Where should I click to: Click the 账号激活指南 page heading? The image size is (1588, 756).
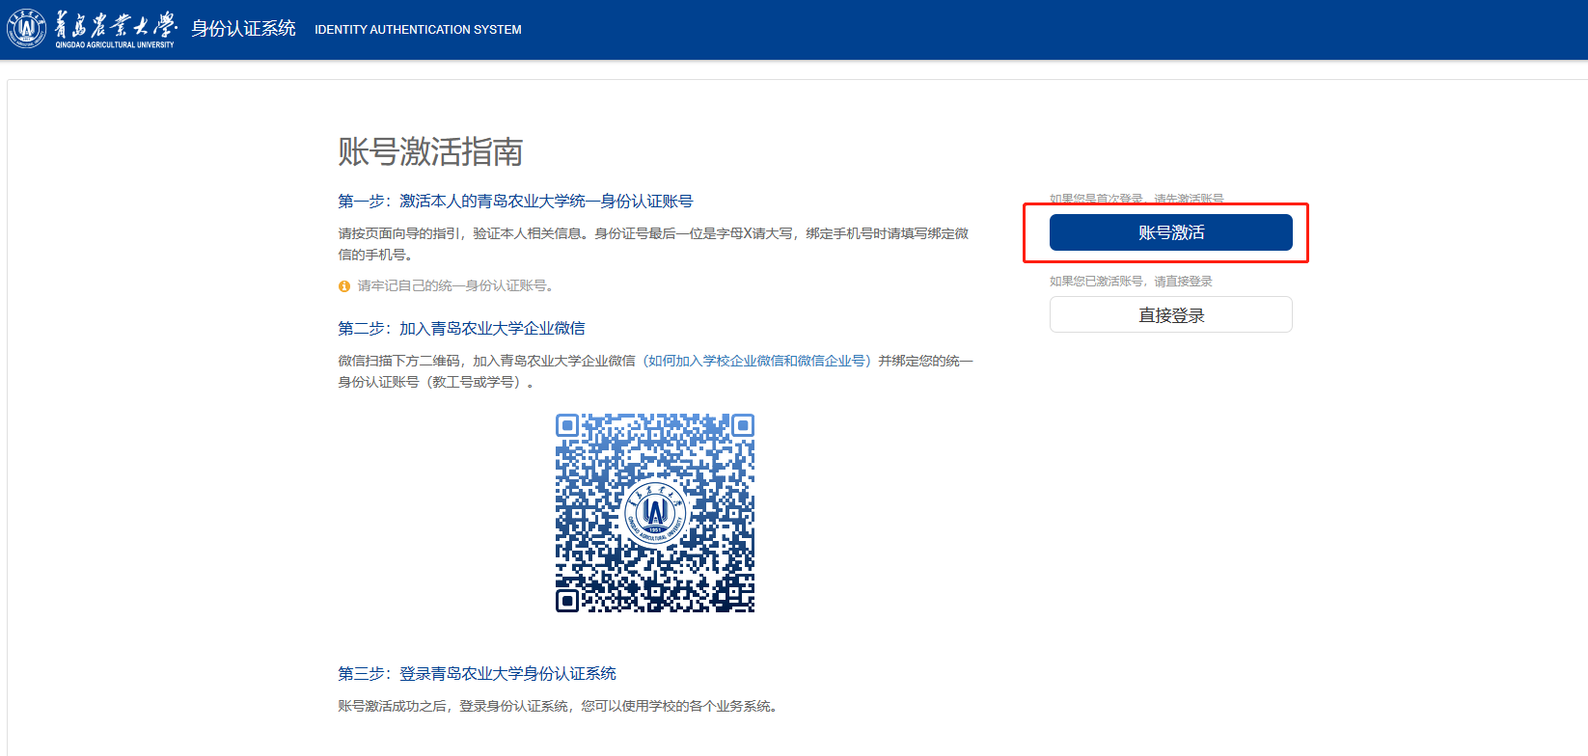pyautogui.click(x=430, y=151)
